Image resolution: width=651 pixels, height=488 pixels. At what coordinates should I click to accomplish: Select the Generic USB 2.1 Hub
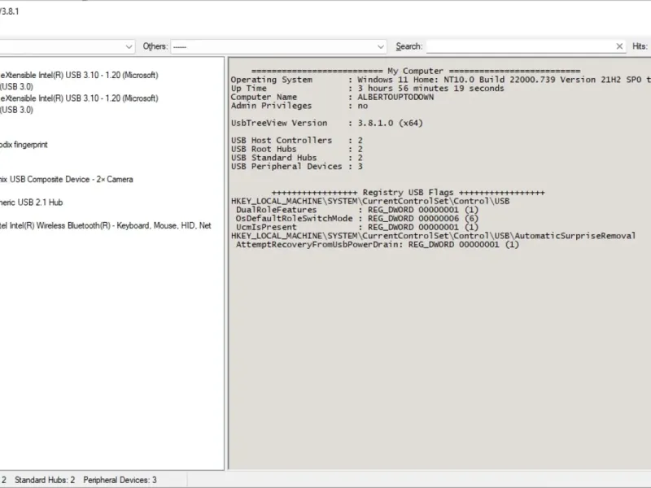coord(31,203)
